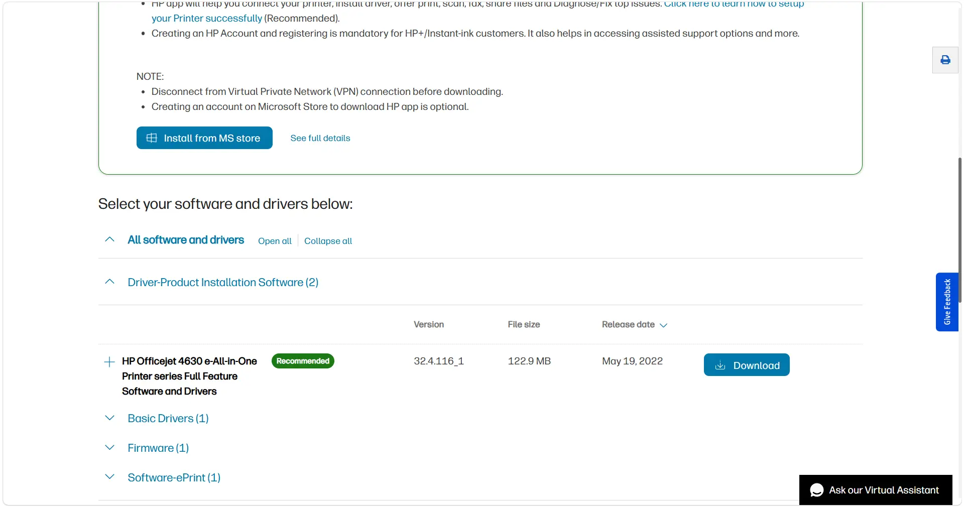Click the File size column header
The image size is (964, 507).
(x=524, y=325)
